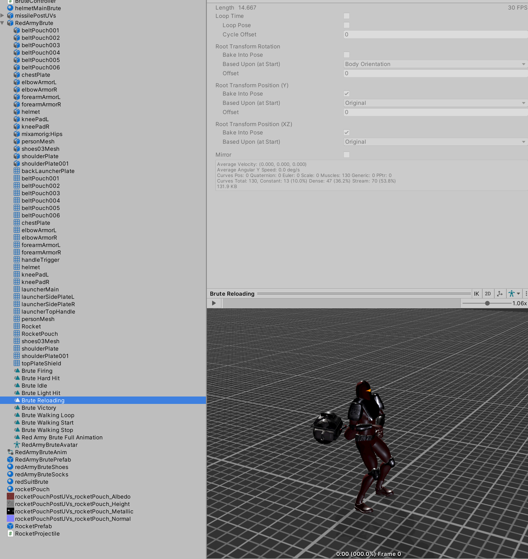Select the Brute Firing animation clip icon
Image resolution: width=528 pixels, height=559 pixels.
17,371
